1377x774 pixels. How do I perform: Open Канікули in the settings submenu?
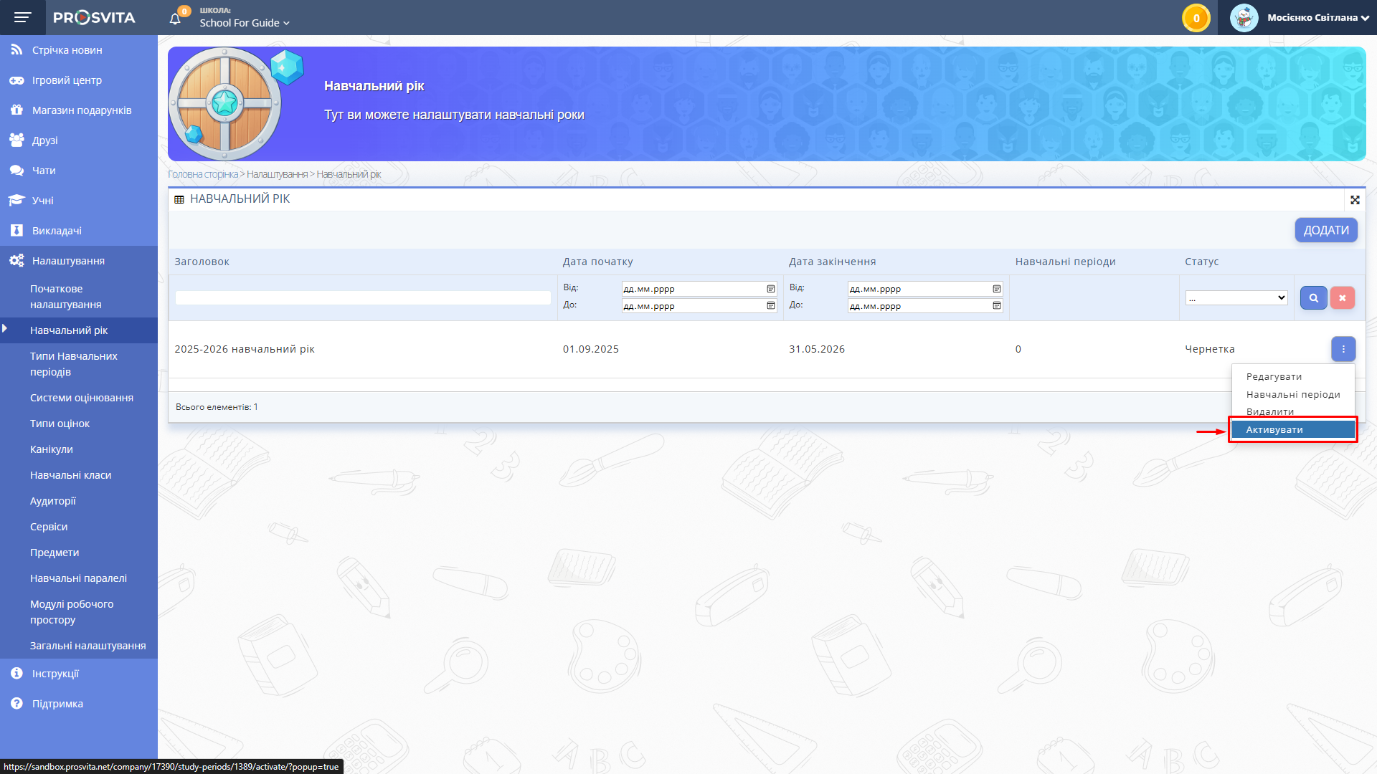[x=52, y=449]
